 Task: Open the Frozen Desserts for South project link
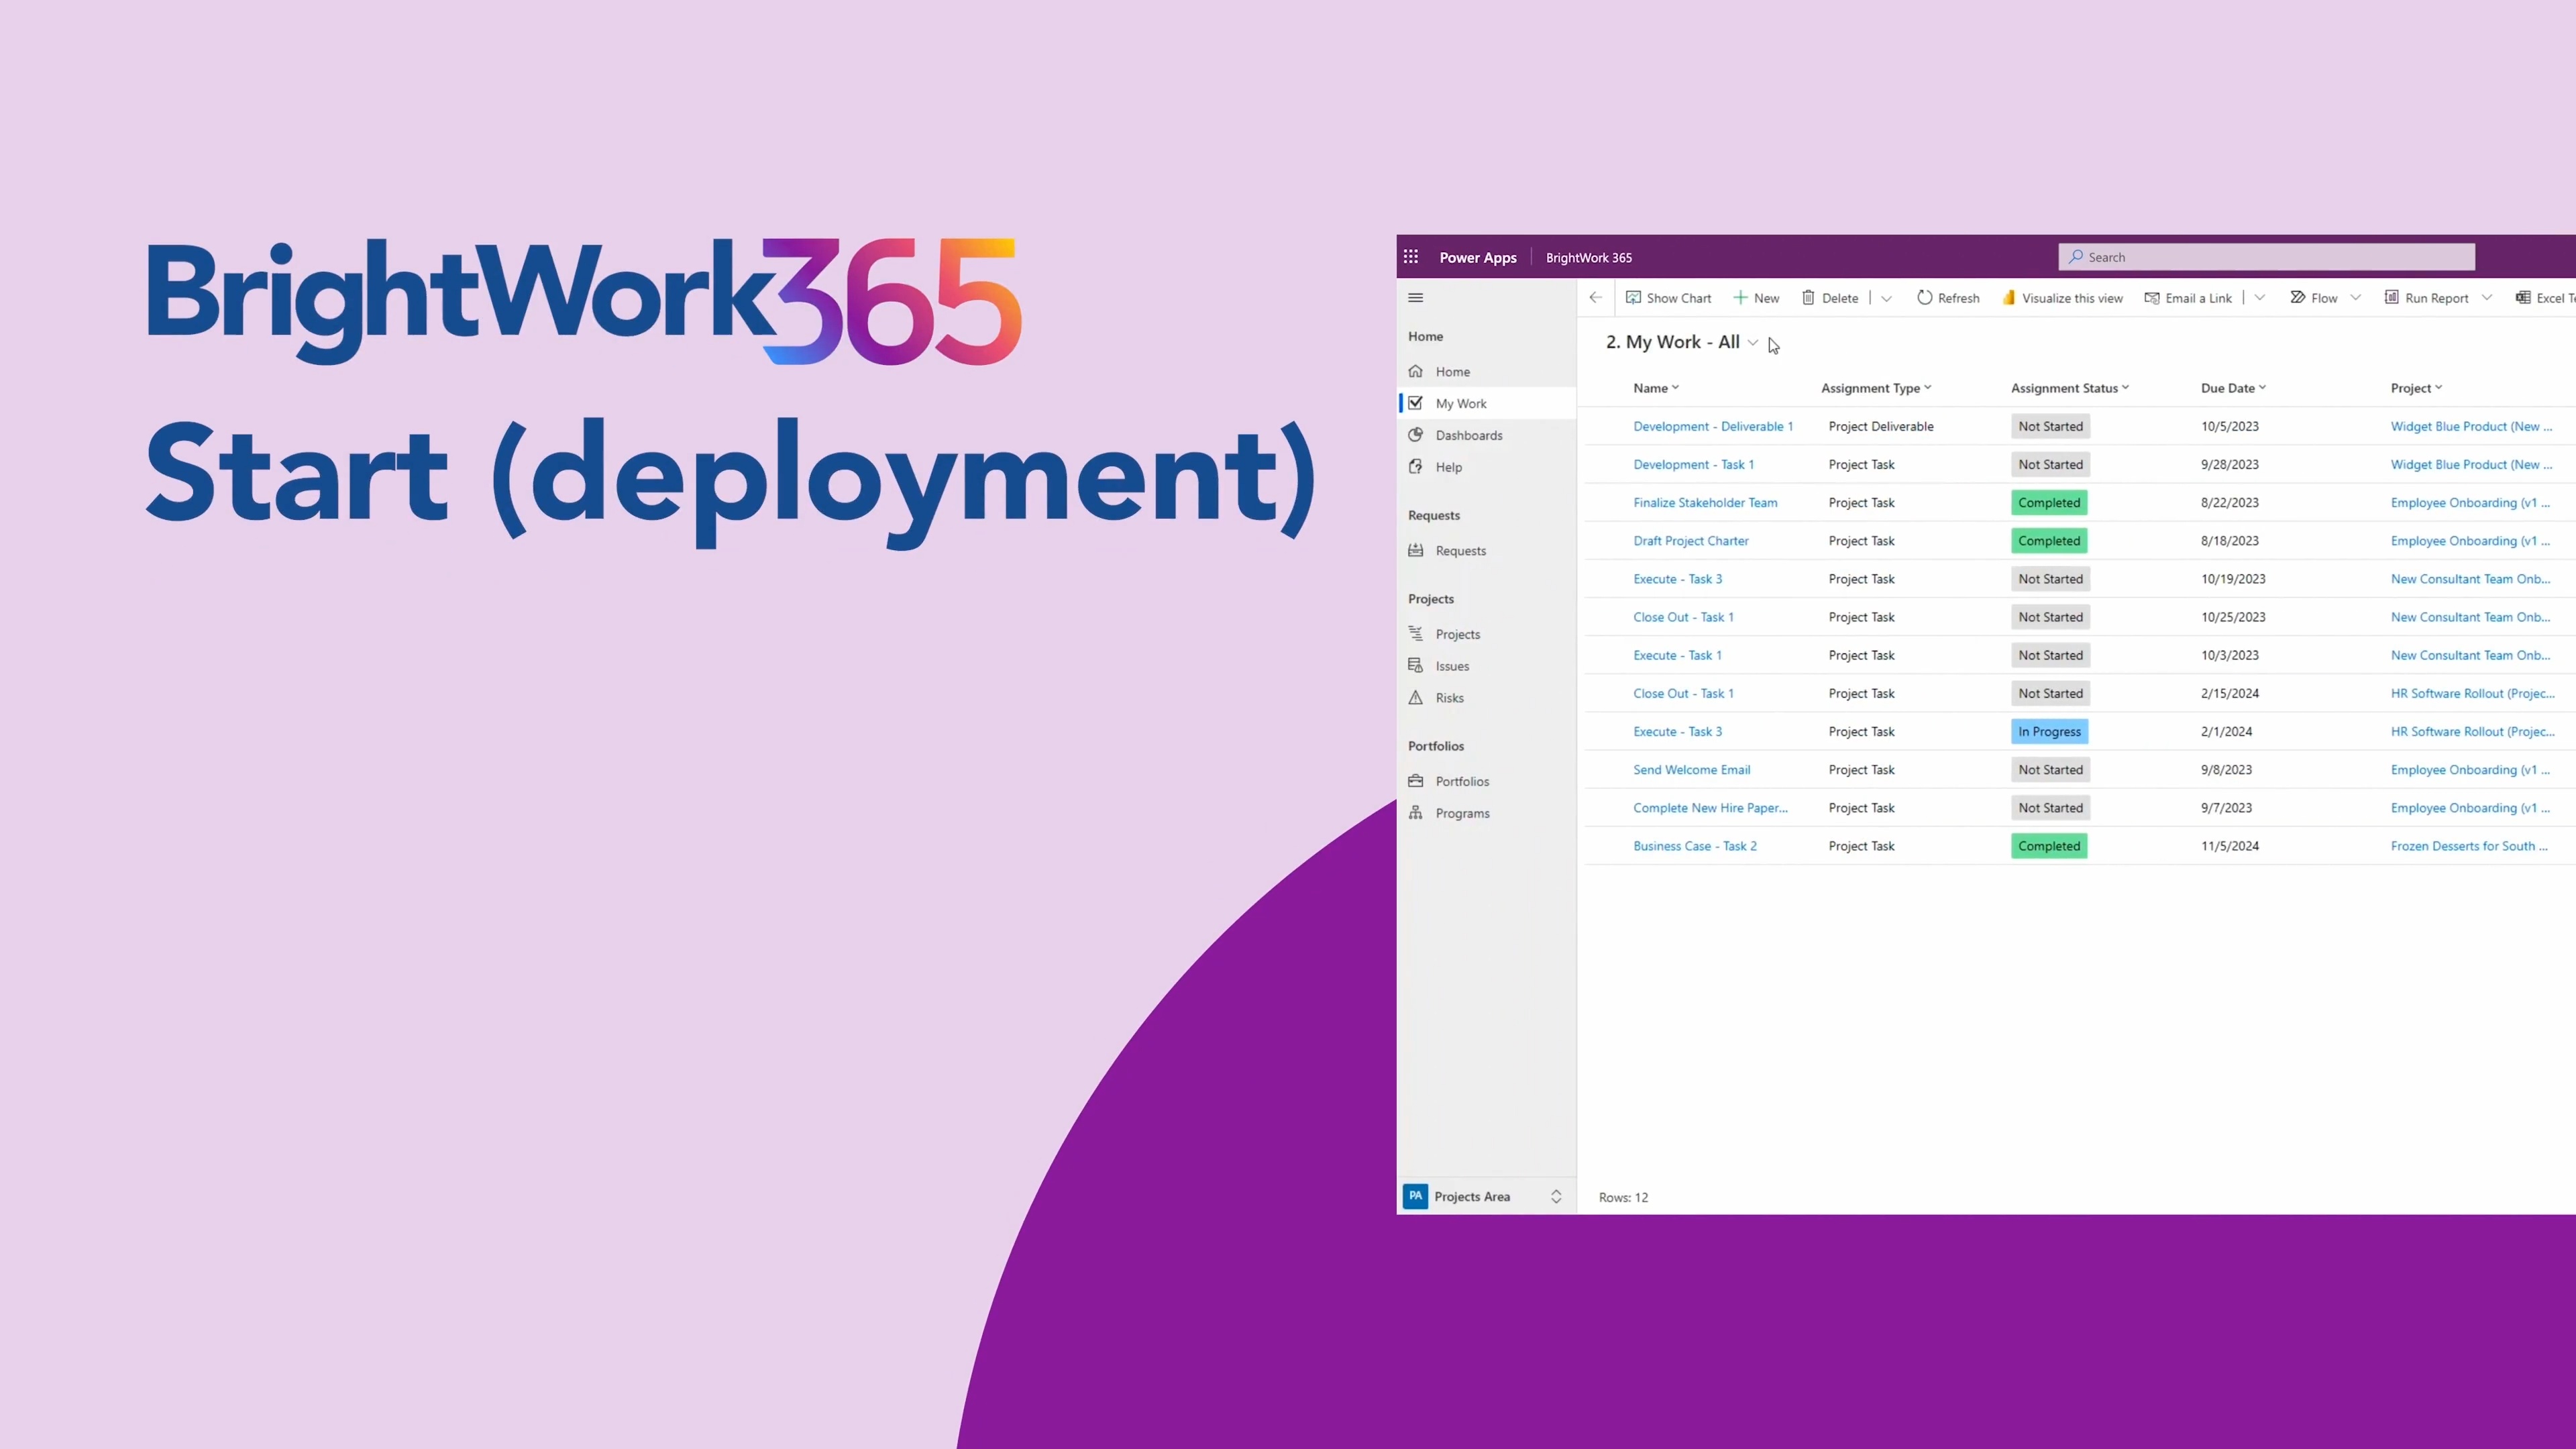coord(2468,846)
